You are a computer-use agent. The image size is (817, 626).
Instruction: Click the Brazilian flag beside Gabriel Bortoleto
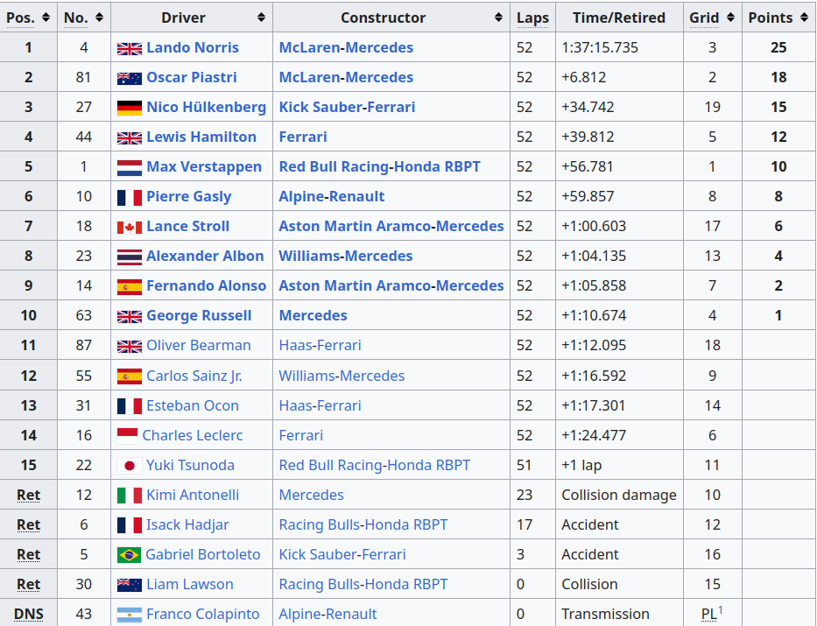point(129,555)
